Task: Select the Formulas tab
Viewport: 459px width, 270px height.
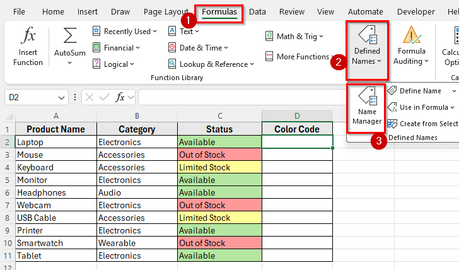Action: (219, 12)
